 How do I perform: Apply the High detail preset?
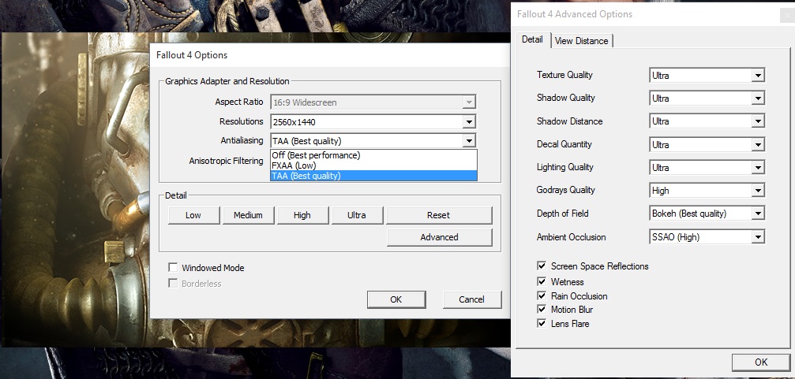[302, 215]
